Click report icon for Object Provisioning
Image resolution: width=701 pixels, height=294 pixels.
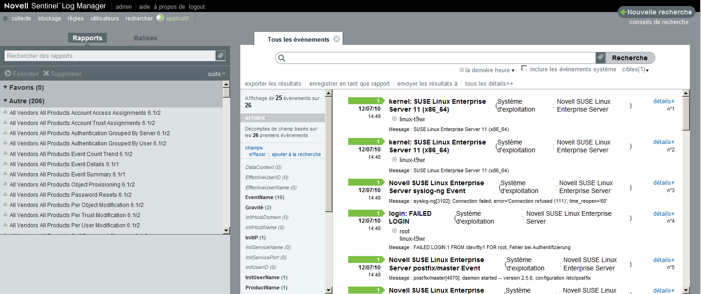(x=5, y=184)
